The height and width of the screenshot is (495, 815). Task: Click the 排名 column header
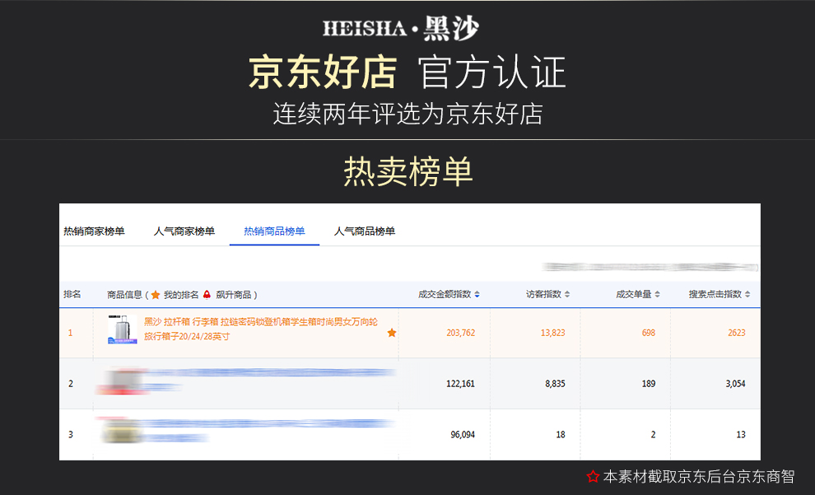[72, 294]
